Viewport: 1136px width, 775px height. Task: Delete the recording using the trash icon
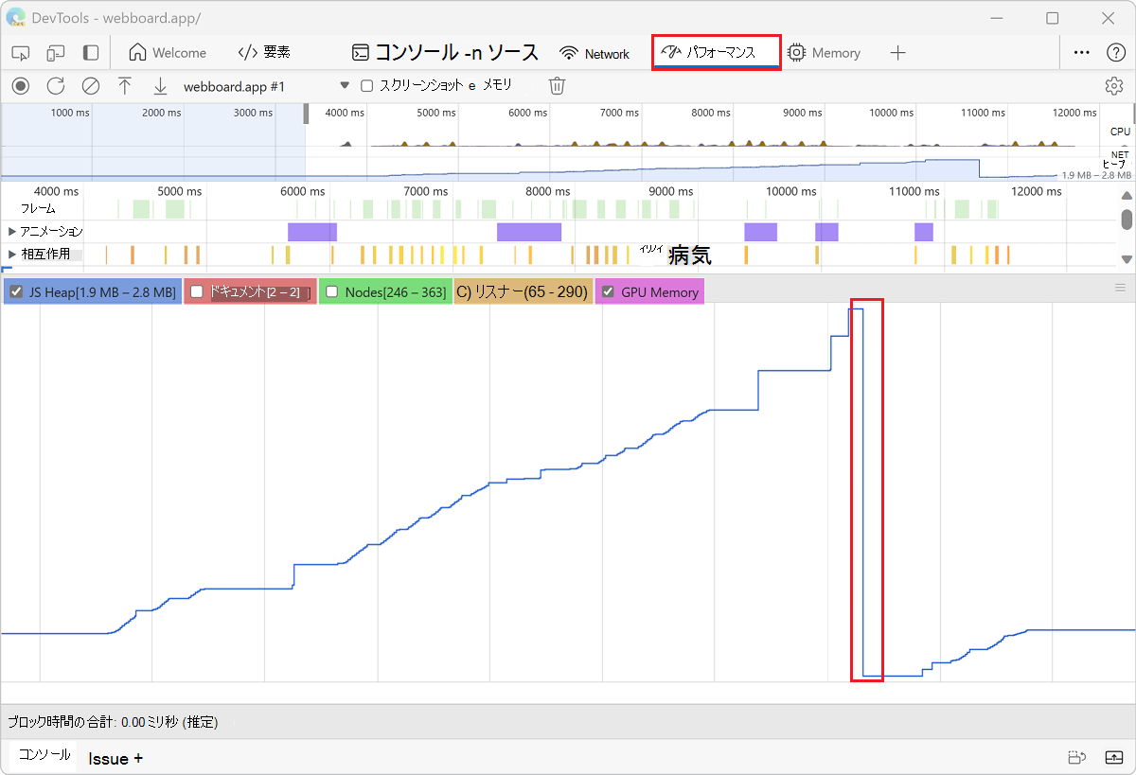(x=557, y=85)
